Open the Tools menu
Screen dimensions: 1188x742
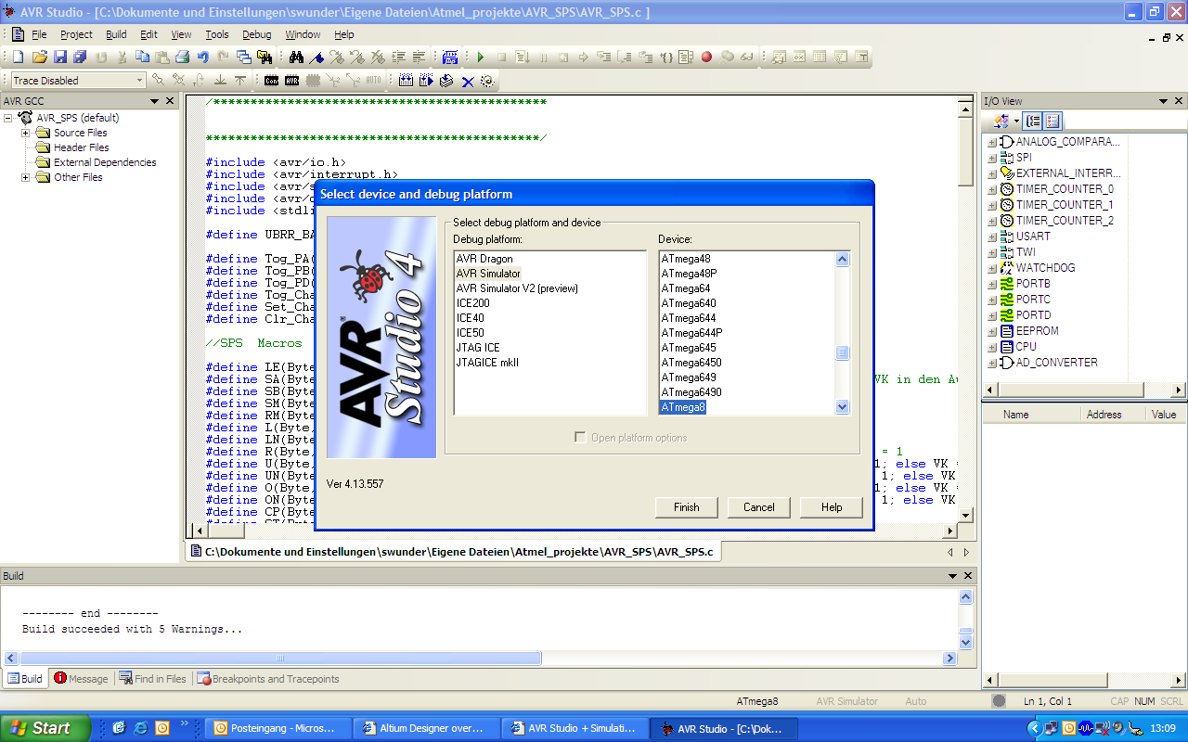(217, 34)
